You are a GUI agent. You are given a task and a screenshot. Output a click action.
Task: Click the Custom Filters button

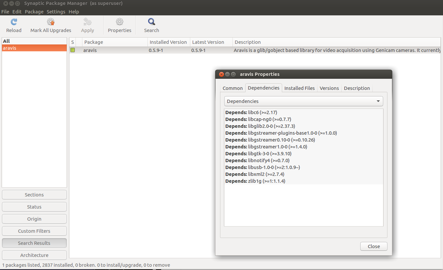pyautogui.click(x=34, y=231)
